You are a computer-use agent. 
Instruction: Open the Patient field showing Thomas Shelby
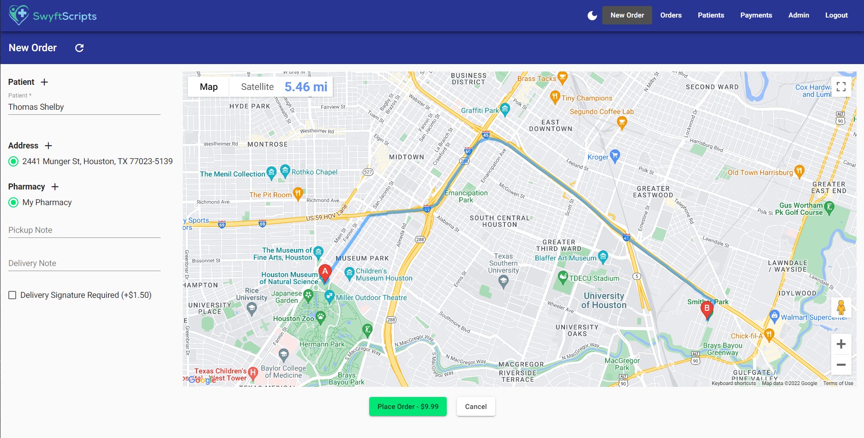tap(84, 107)
